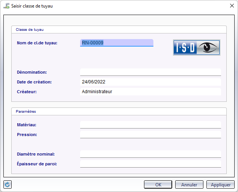Click the refresh icon at bottom left

[x=8, y=184]
